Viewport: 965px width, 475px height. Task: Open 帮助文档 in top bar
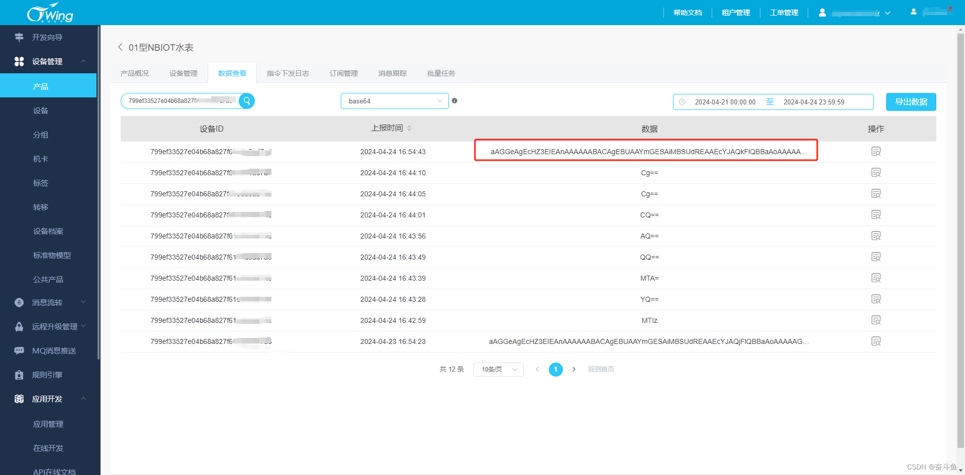[688, 13]
